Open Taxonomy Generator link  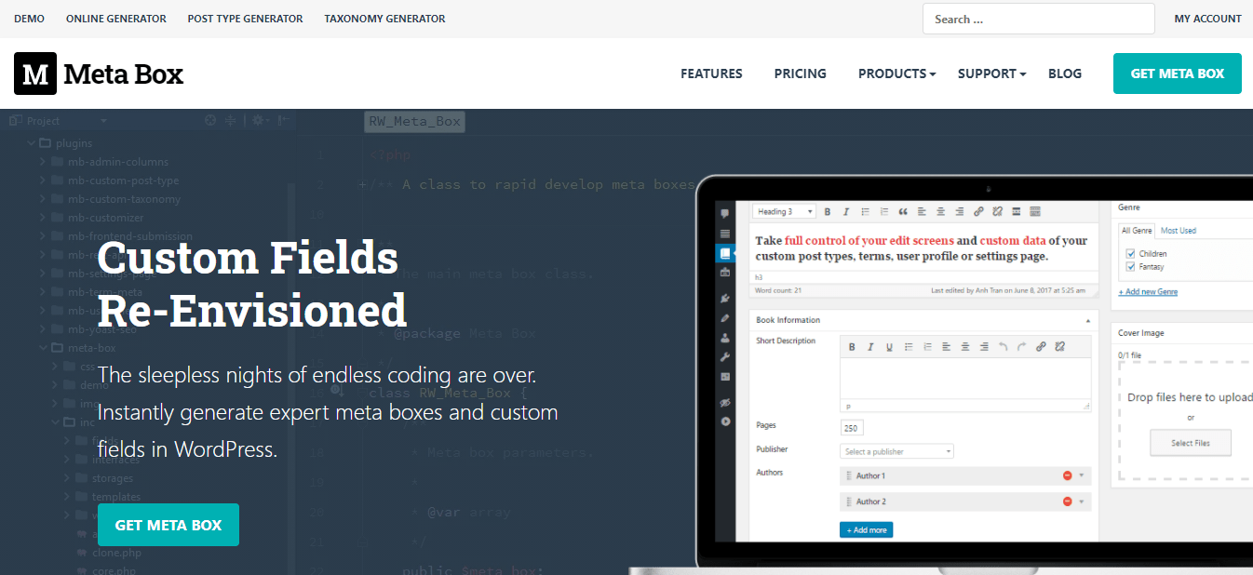[x=384, y=19]
